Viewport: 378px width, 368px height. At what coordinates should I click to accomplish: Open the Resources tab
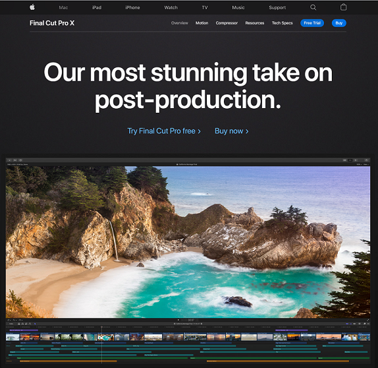255,23
